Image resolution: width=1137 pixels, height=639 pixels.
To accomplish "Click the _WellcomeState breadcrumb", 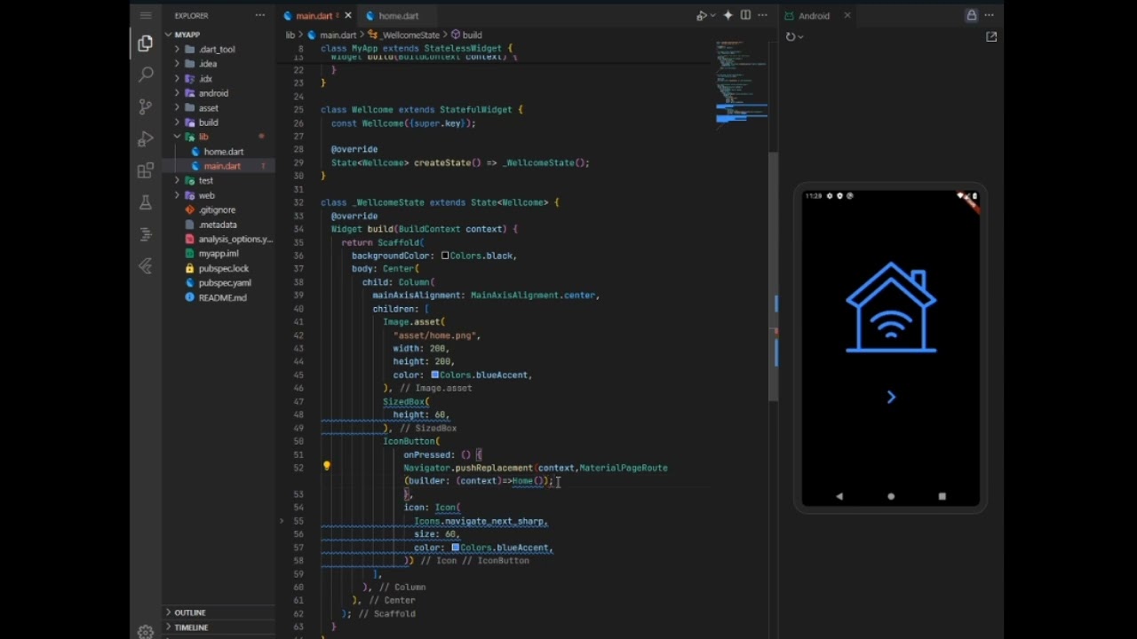I will pos(410,35).
